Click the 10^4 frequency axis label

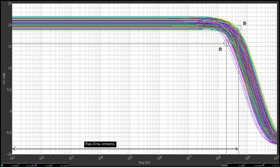[x=100, y=158]
